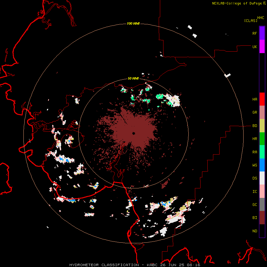Click the R logo beside NEXLAB text
This screenshot has height=267, width=267.
[x=264, y=3]
